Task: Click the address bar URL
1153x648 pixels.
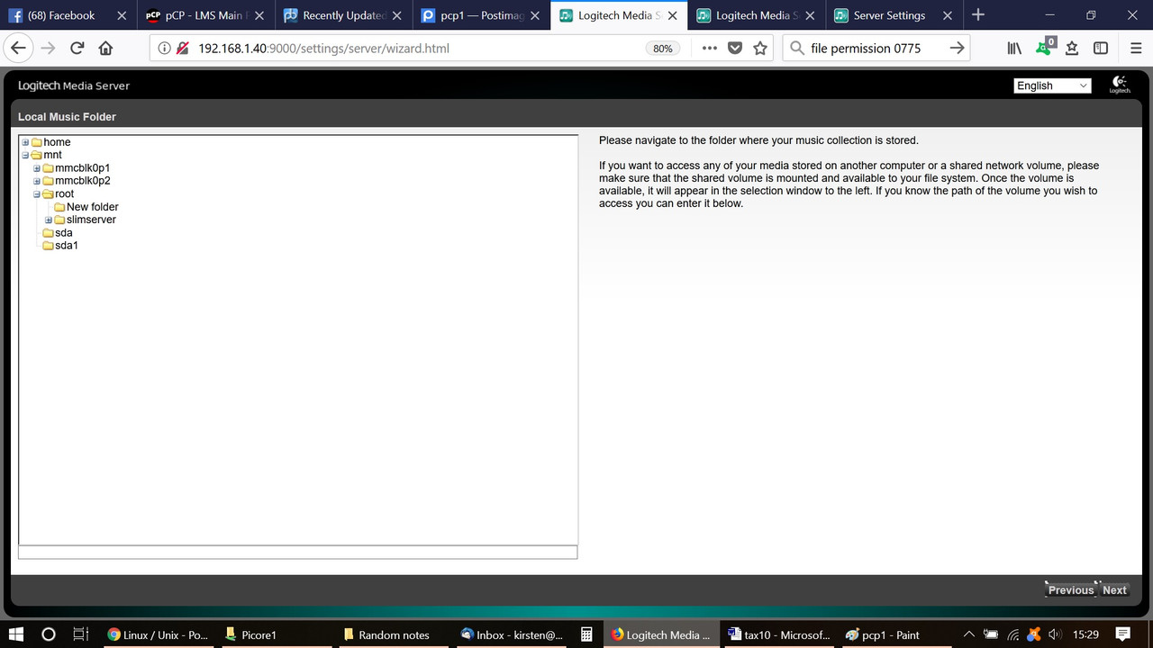Action: click(x=323, y=49)
